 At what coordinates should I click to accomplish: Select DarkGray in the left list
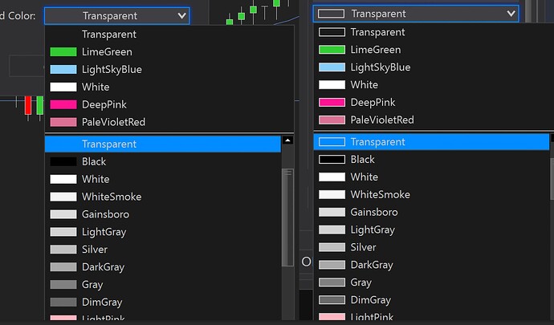(x=103, y=267)
